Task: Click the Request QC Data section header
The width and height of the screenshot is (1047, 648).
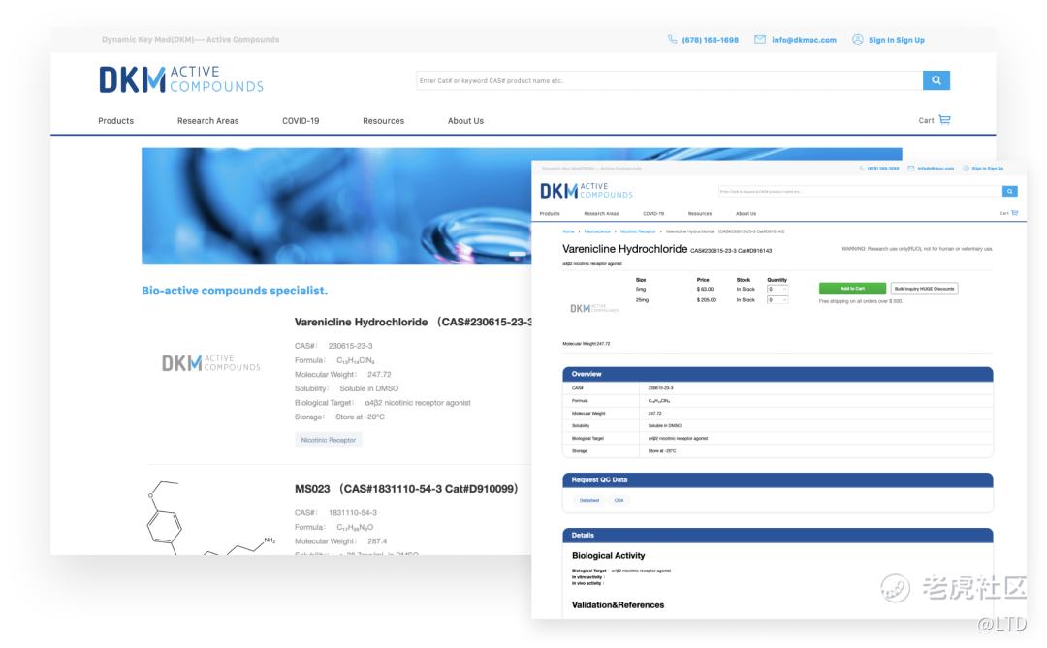Action: (x=777, y=479)
